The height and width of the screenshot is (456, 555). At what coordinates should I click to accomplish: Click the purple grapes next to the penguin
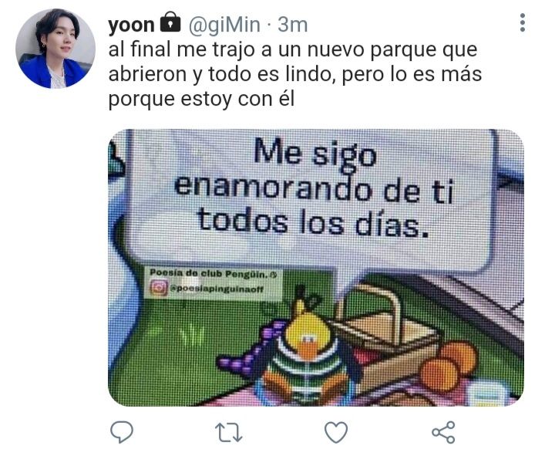[x=250, y=349]
